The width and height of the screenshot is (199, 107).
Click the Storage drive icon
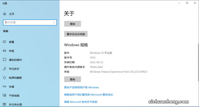coord(5,87)
